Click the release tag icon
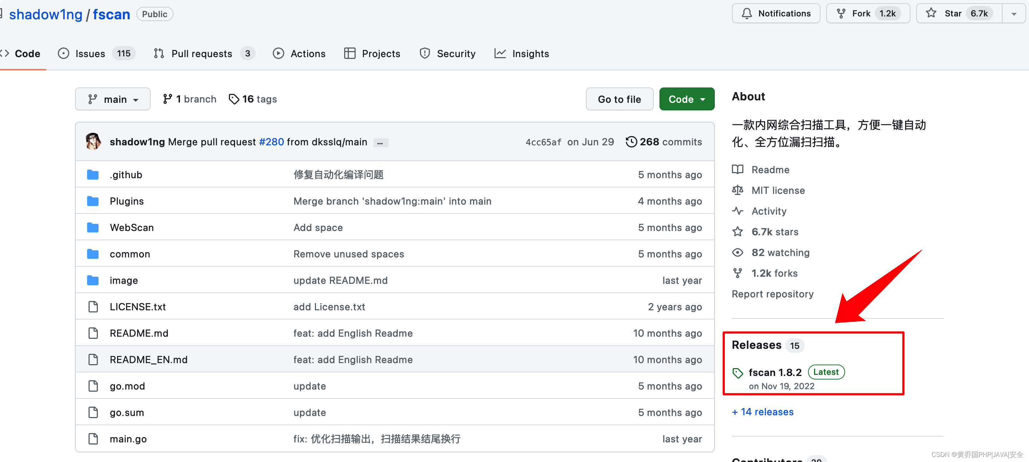The height and width of the screenshot is (462, 1029). coord(737,373)
